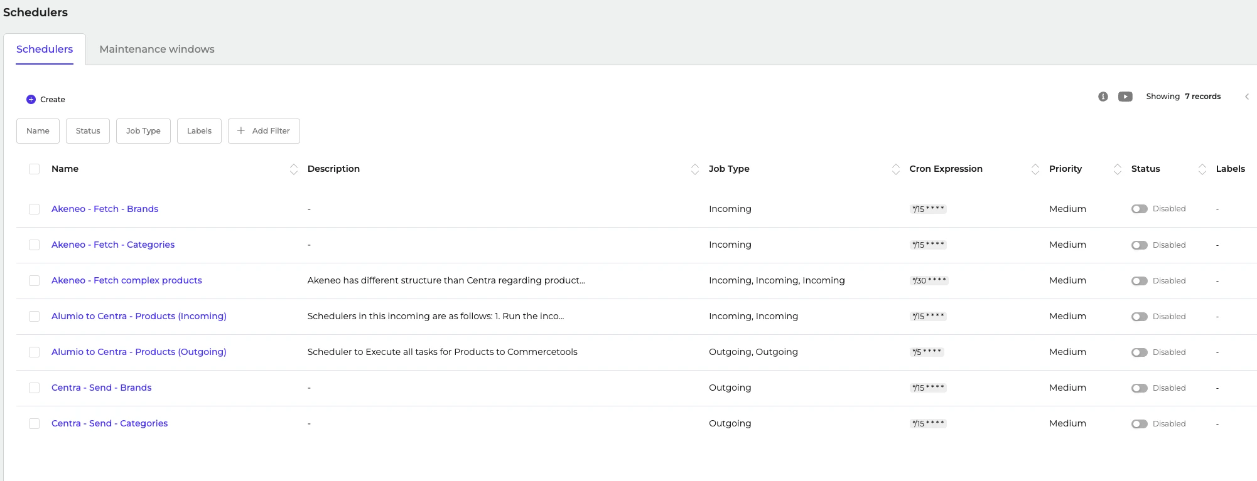
Task: Toggle status of Centra - Send - Categories
Action: pos(1139,424)
